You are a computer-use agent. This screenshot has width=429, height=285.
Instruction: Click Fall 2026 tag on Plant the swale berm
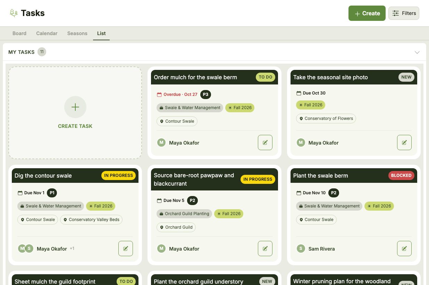pos(379,206)
